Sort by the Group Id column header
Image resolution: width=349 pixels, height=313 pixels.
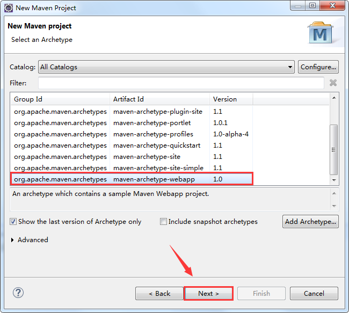click(60, 99)
